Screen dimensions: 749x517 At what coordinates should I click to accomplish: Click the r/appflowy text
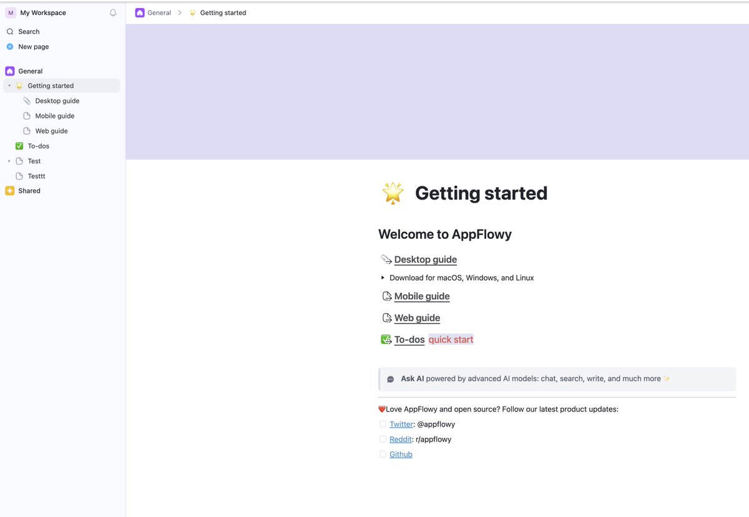pos(433,439)
